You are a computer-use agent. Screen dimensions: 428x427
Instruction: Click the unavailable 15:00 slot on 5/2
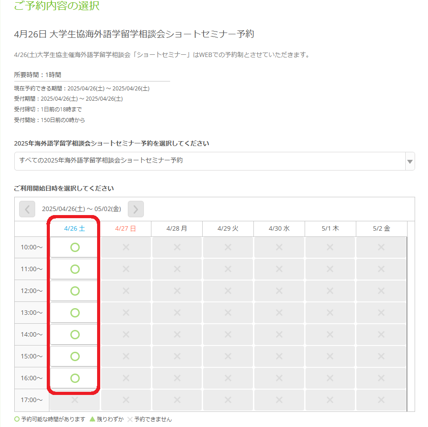point(381,356)
